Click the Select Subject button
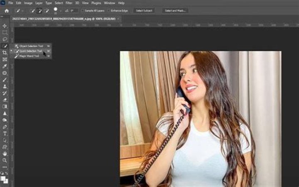The height and width of the screenshot is (187, 299). click(145, 10)
